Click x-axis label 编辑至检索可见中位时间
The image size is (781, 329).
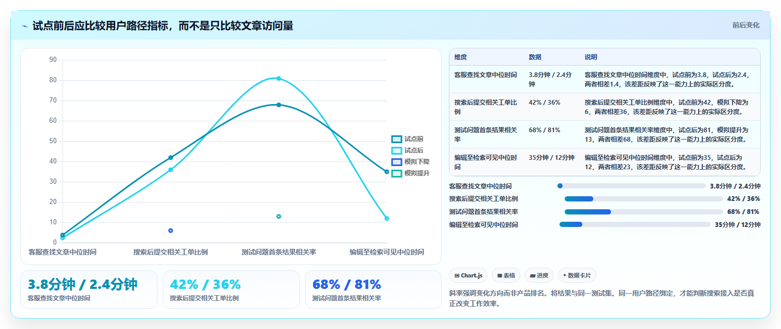(386, 252)
